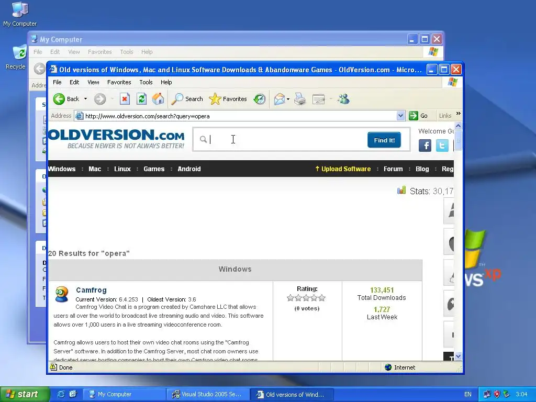The height and width of the screenshot is (402, 536).
Task: Click the 133,451 total downloads count
Action: (x=382, y=290)
